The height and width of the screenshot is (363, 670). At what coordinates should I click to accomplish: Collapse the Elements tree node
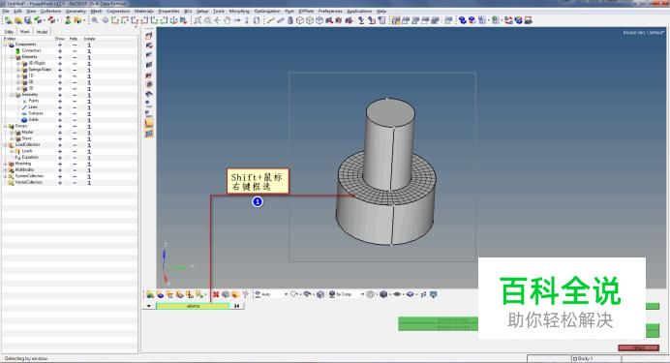[x=12, y=57]
